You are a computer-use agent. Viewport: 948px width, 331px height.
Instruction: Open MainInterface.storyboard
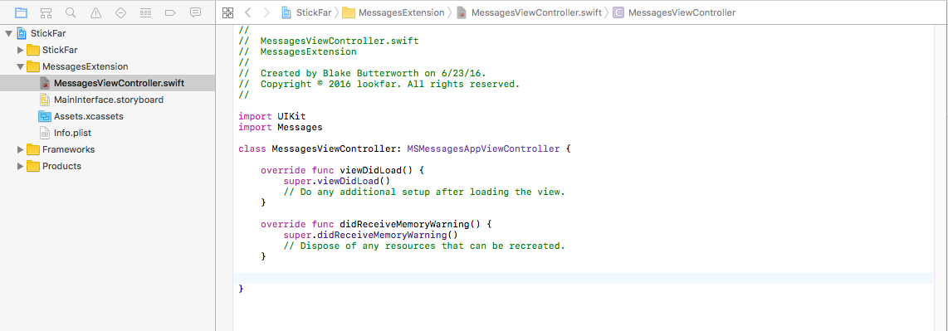tap(108, 100)
